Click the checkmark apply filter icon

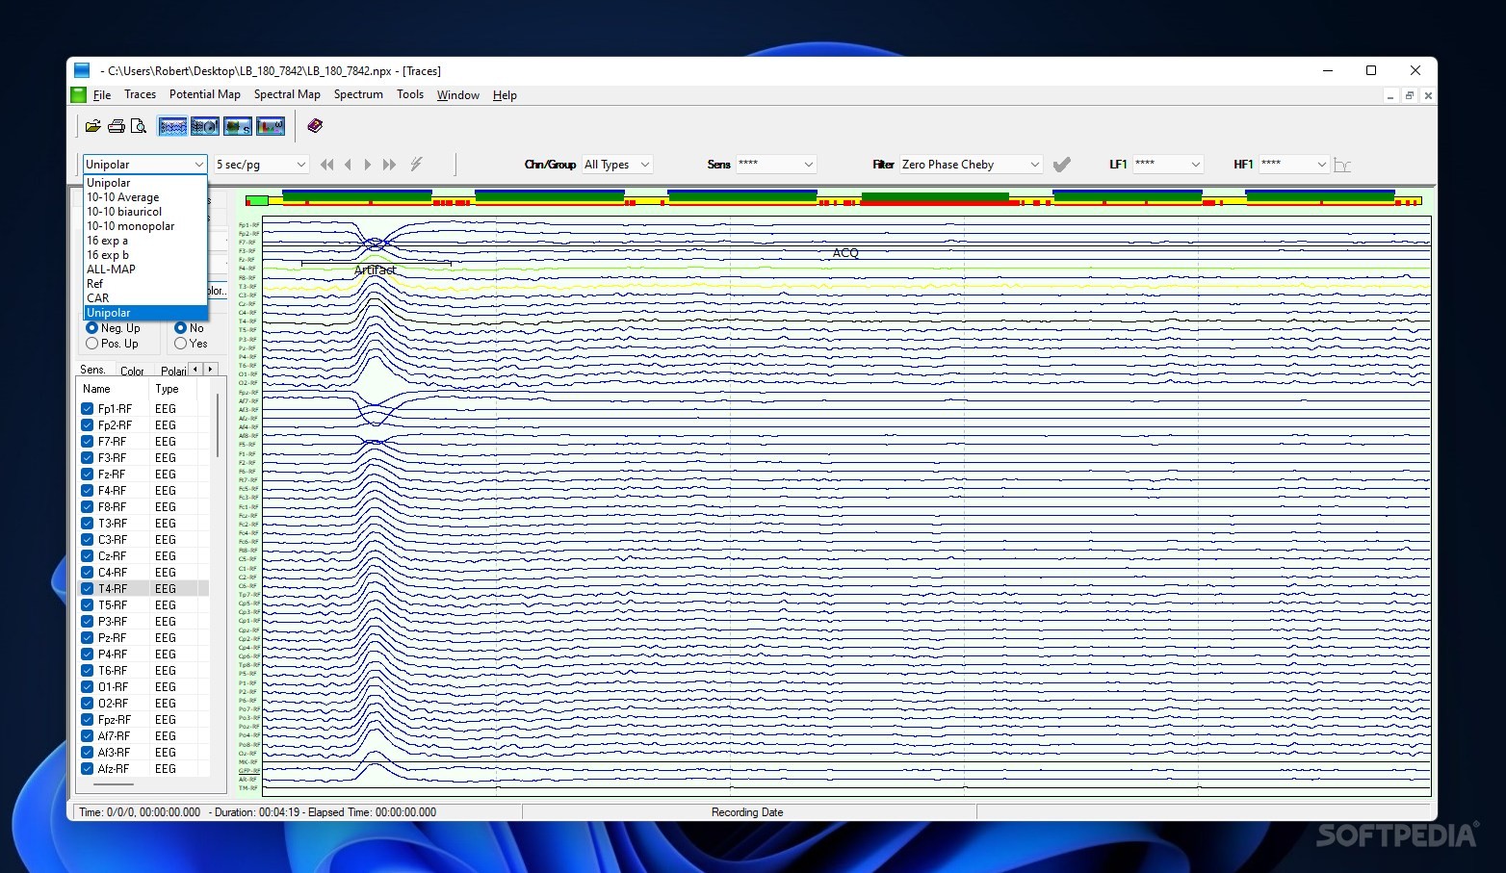coord(1062,165)
